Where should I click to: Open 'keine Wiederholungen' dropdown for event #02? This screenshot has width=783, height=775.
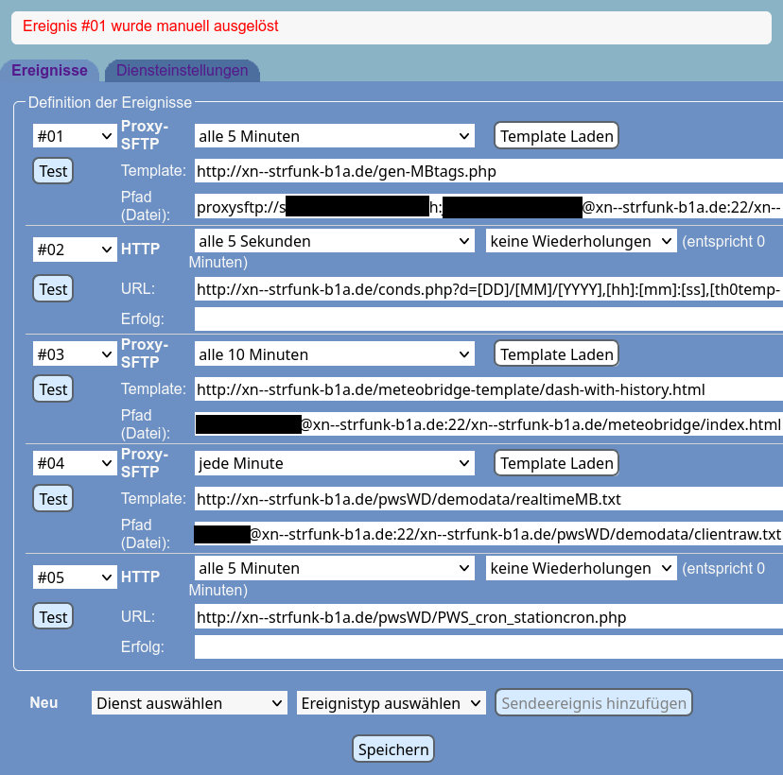click(x=582, y=241)
